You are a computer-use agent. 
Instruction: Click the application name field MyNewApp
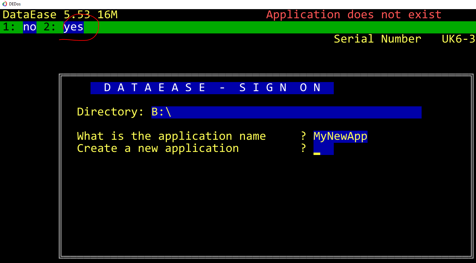tap(340, 136)
